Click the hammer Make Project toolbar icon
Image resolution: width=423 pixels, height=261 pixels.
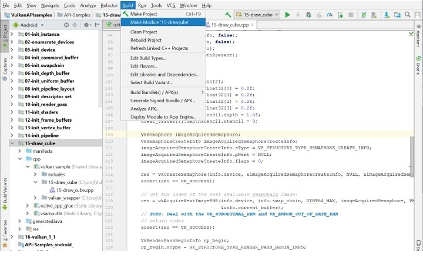(227, 14)
